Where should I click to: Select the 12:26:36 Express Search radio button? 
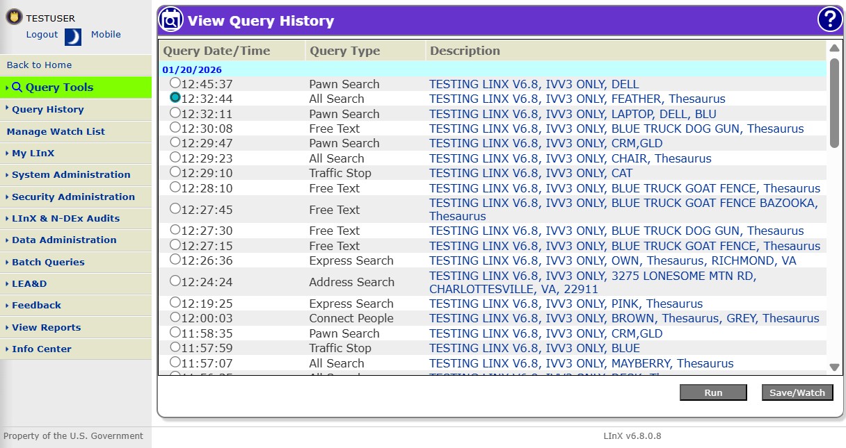[x=175, y=260]
